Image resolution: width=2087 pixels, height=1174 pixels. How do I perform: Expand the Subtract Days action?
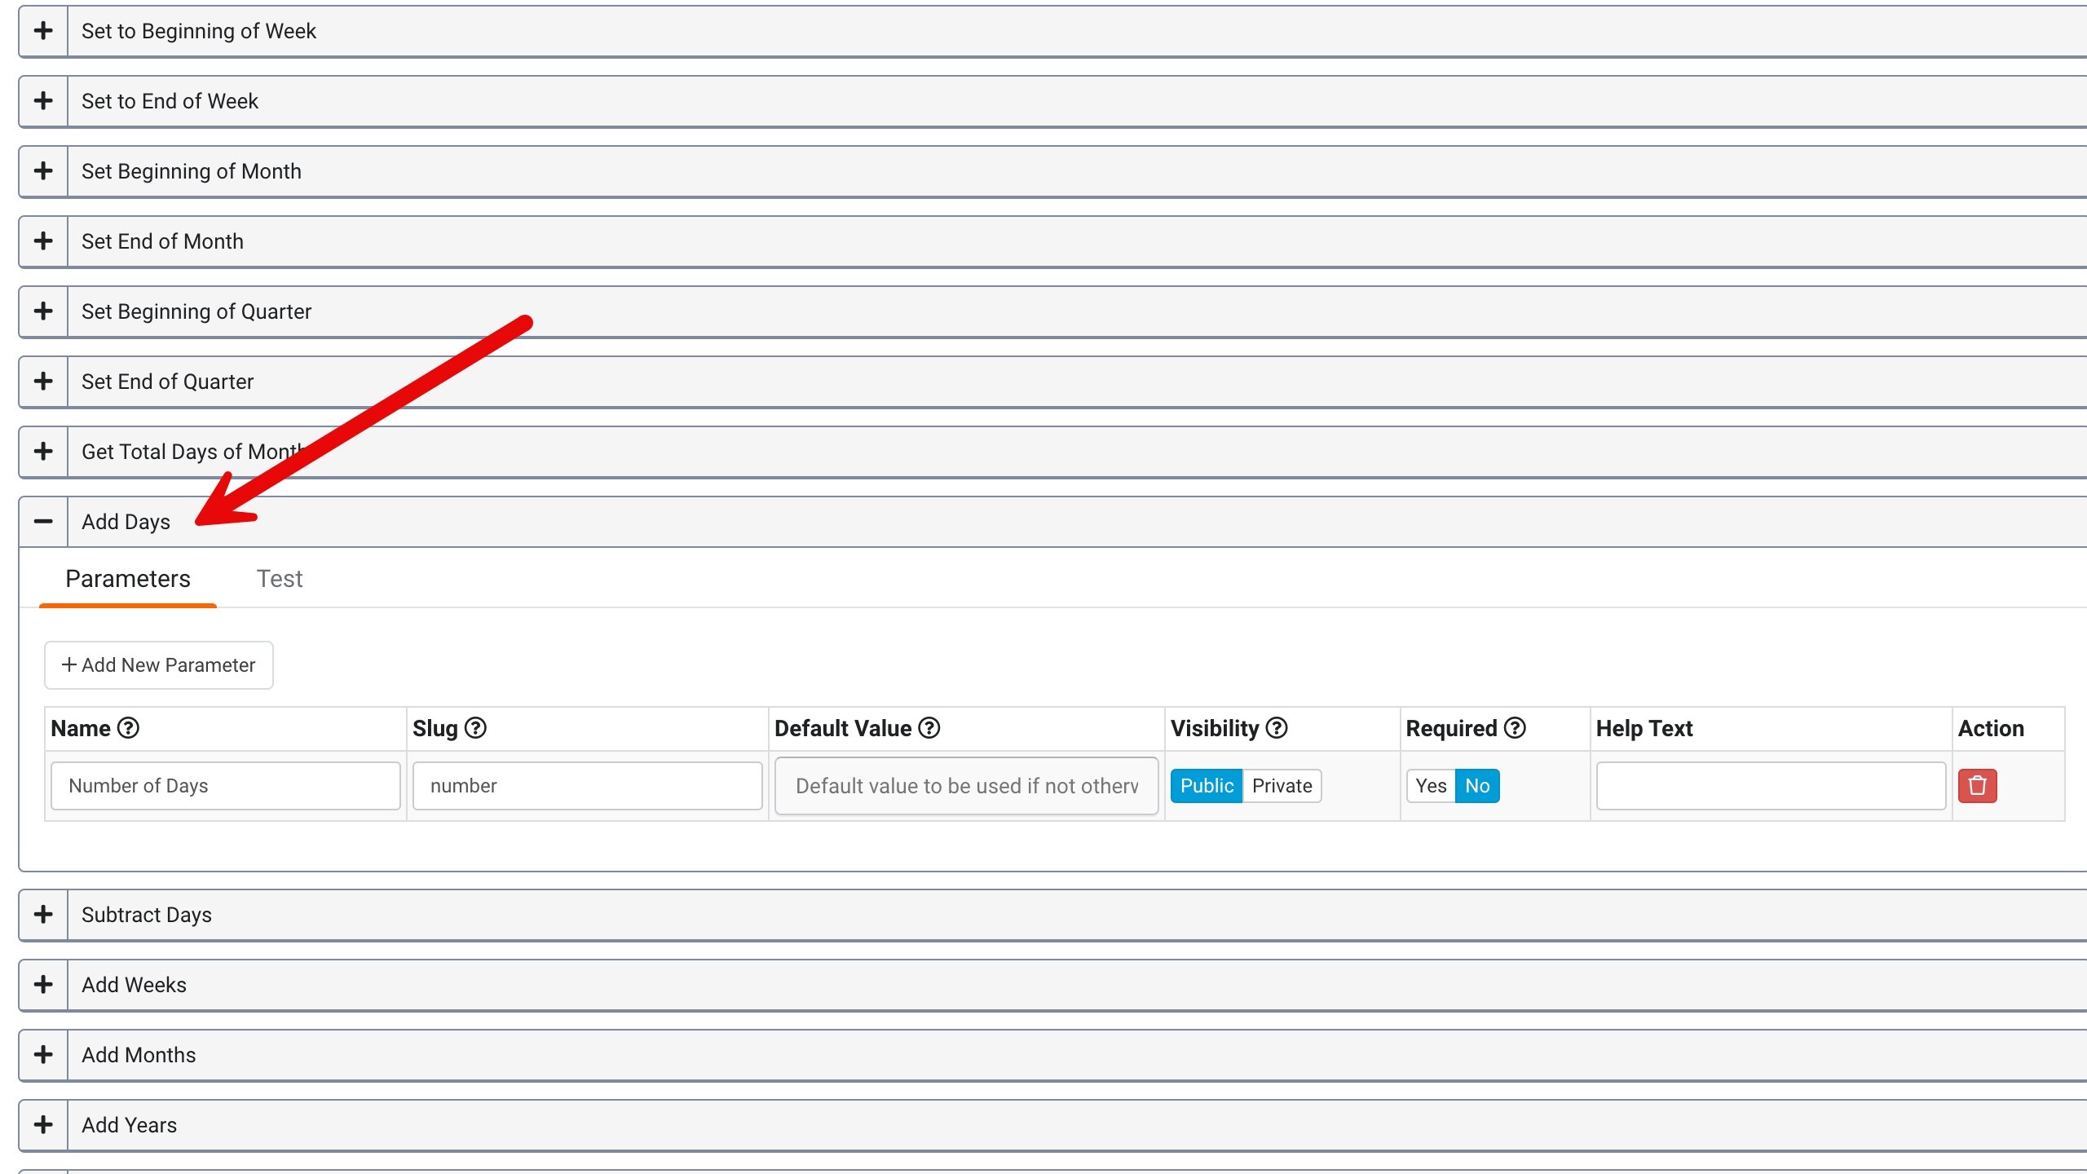(43, 913)
